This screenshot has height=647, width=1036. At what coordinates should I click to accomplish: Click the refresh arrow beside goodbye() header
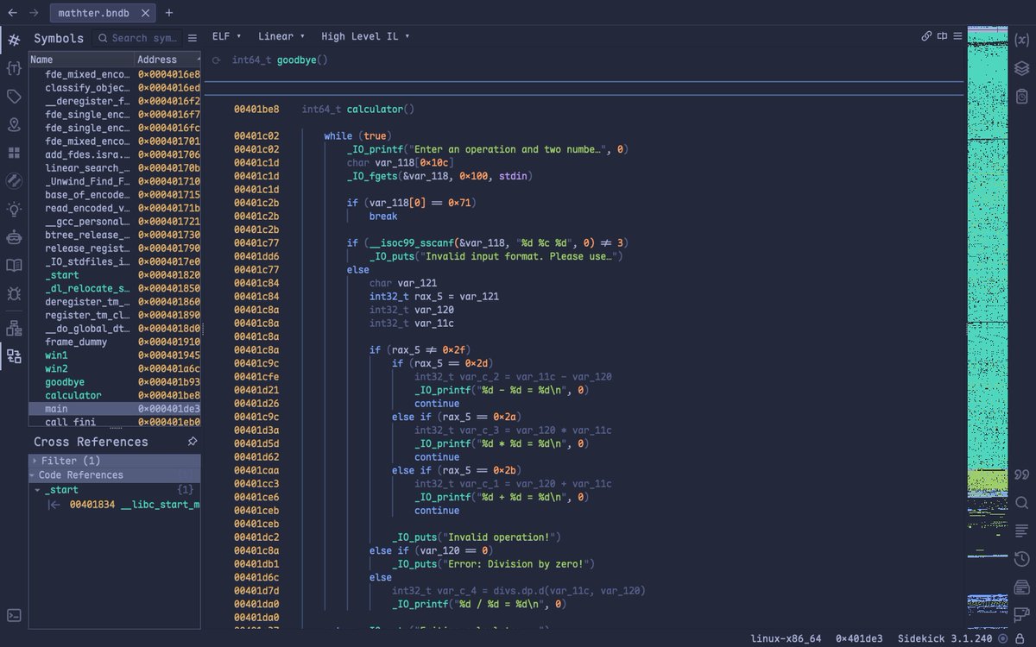point(216,60)
